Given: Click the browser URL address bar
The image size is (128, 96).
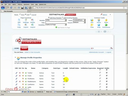Looking at the screenshot, I should pos(78,8).
